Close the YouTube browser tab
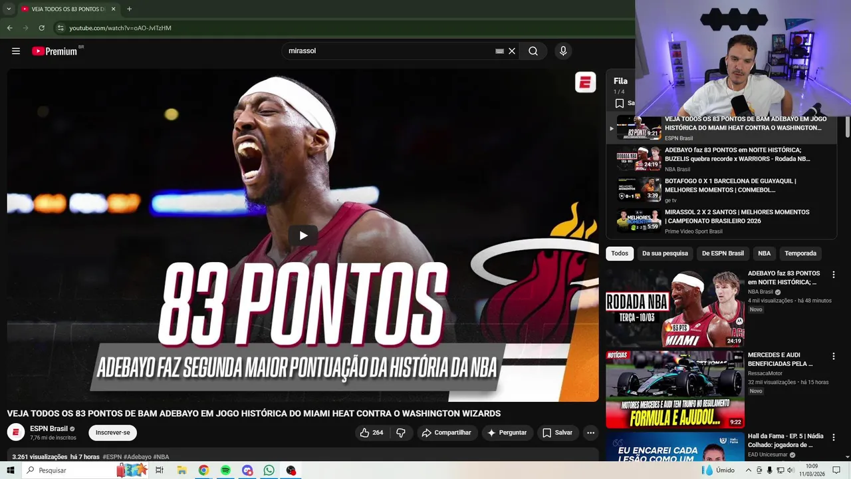 [x=113, y=9]
